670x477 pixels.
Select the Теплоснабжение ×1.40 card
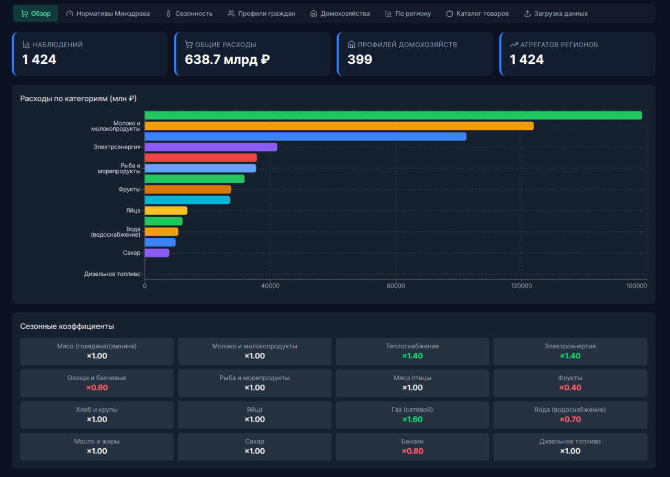pyautogui.click(x=412, y=351)
